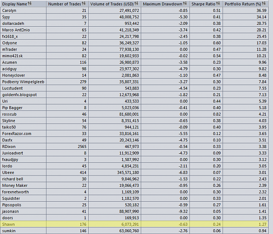Select the Money Maker name cell

coord(24,186)
